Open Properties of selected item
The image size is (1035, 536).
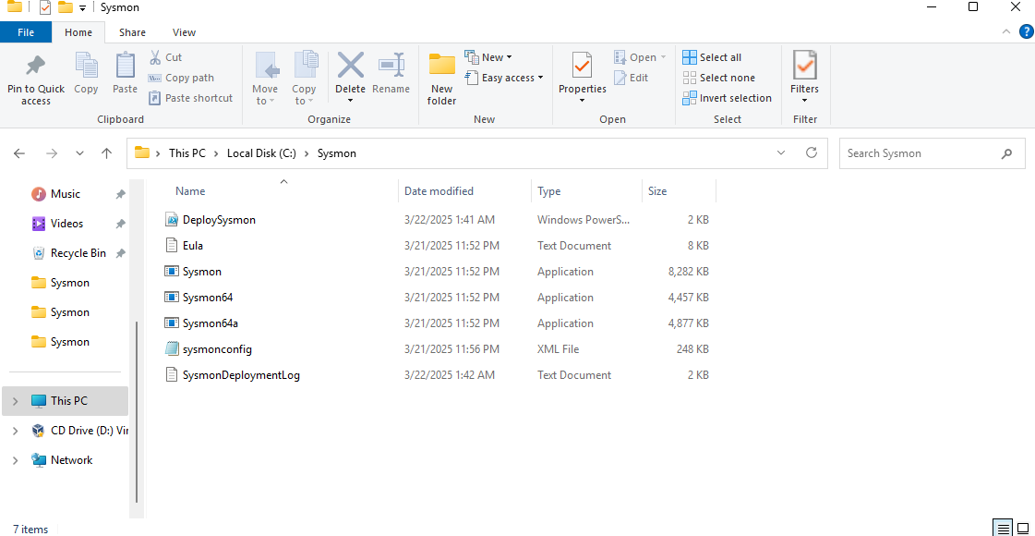coord(582,67)
